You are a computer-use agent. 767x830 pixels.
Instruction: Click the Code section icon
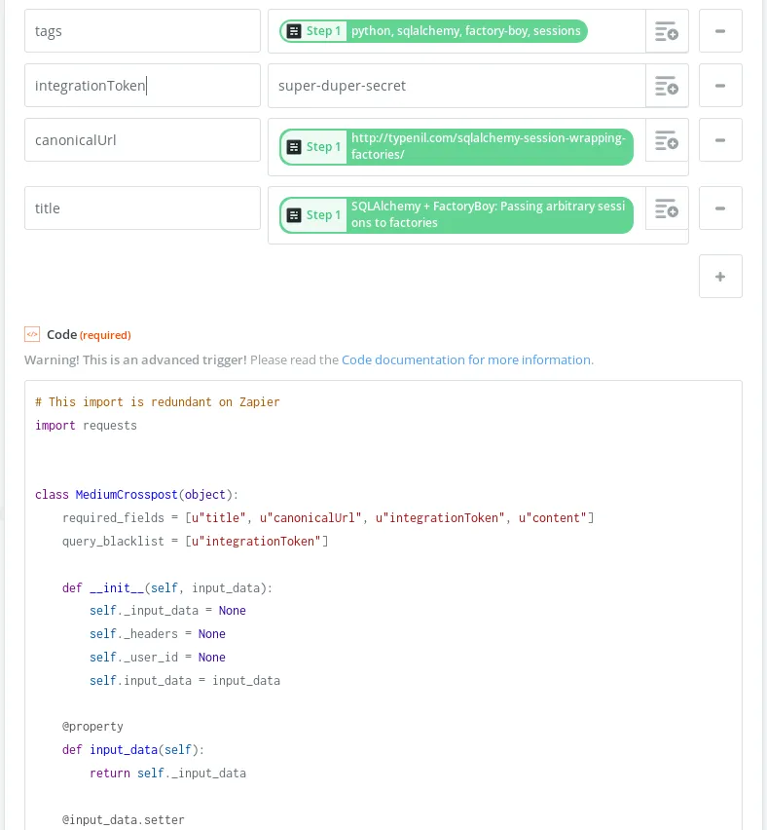point(32,334)
